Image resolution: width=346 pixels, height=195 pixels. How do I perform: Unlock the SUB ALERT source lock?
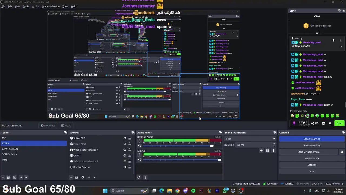point(129,138)
